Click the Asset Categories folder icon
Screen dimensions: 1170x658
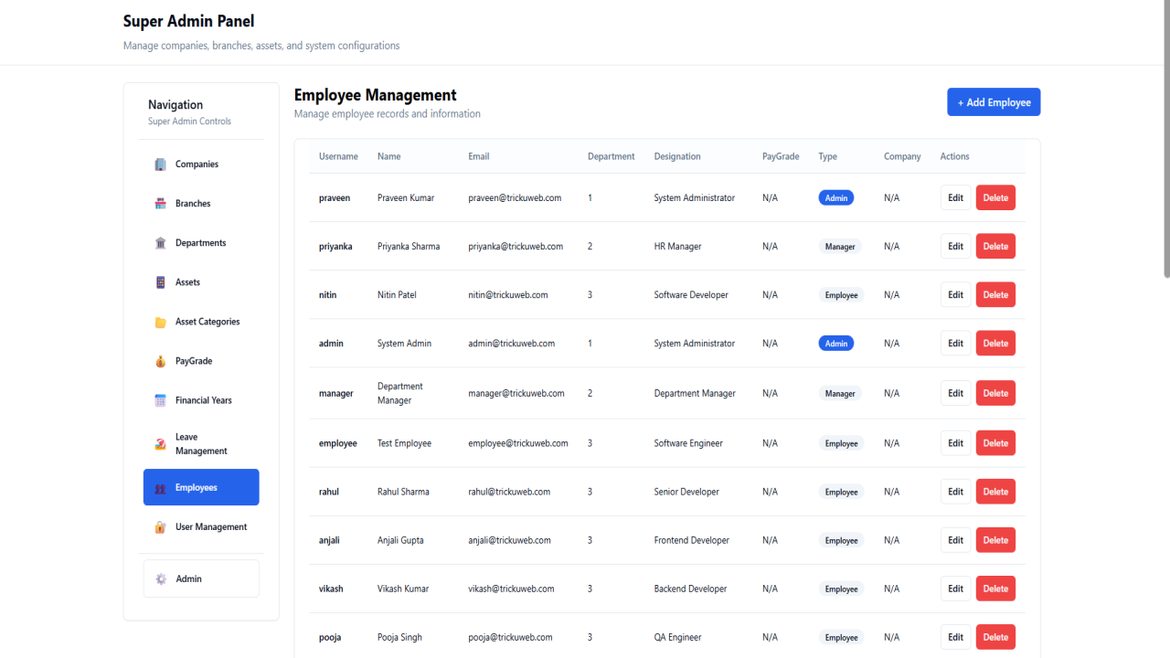[161, 322]
